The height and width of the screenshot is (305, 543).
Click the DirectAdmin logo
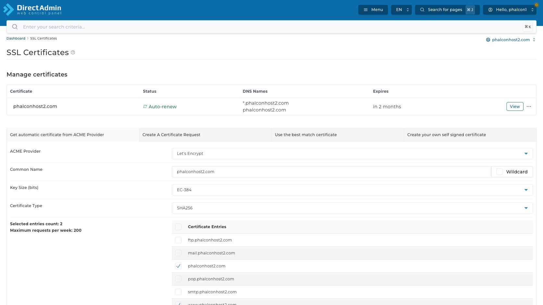click(32, 9)
